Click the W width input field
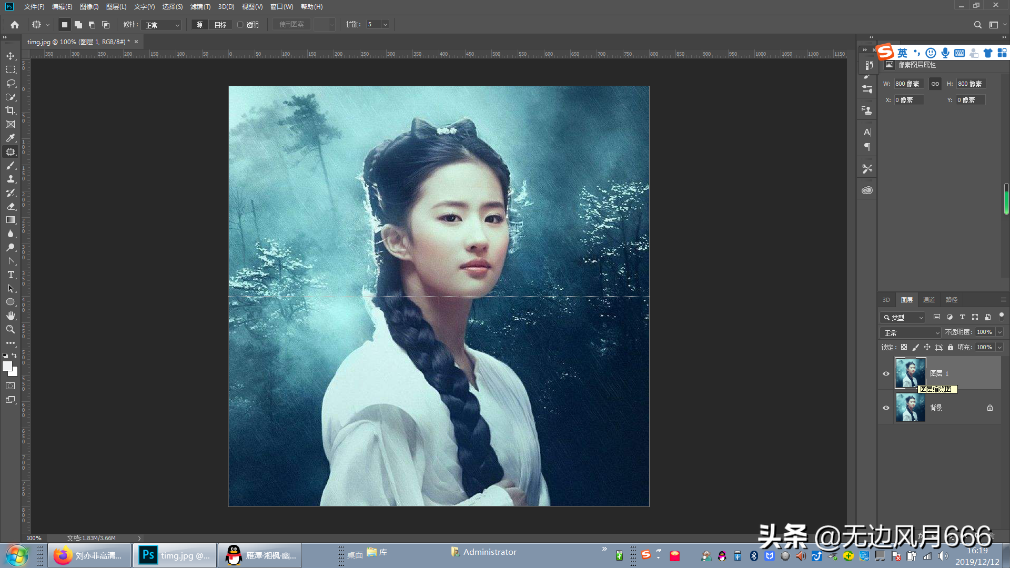The image size is (1010, 568). (x=908, y=84)
